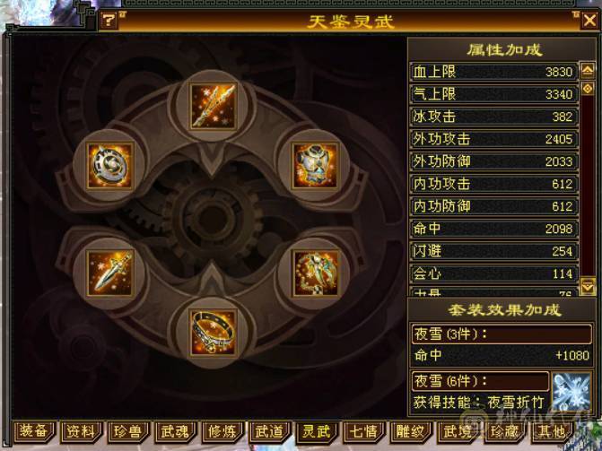Open the question mark help icon
The image size is (602, 451).
pyautogui.click(x=109, y=21)
